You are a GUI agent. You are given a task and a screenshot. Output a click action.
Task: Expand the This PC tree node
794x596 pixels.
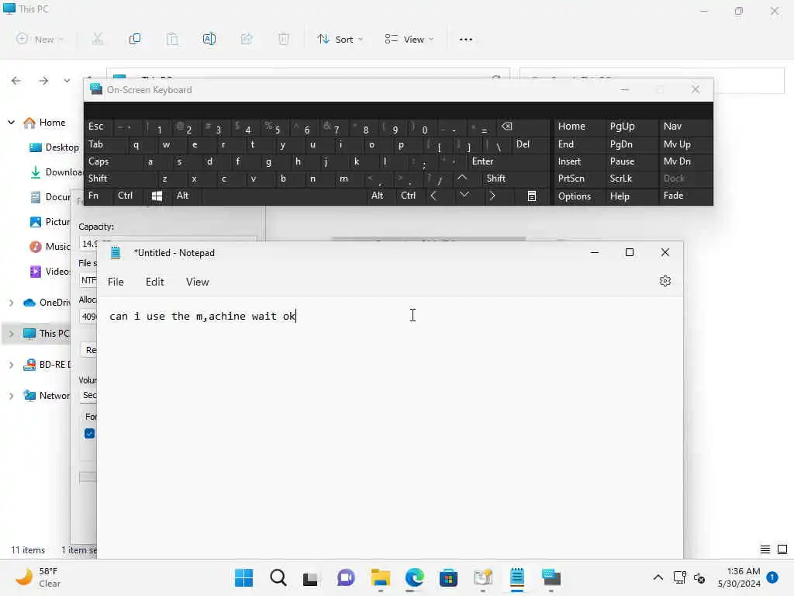click(11, 334)
